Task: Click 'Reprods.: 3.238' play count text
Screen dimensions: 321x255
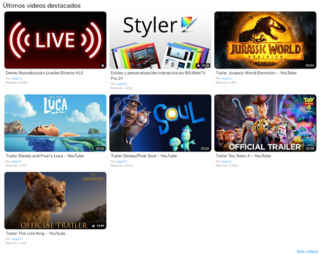Action: tap(121, 88)
